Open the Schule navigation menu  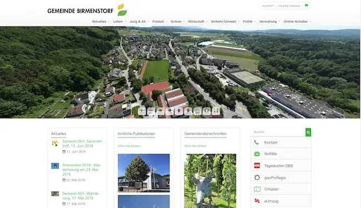pos(176,22)
